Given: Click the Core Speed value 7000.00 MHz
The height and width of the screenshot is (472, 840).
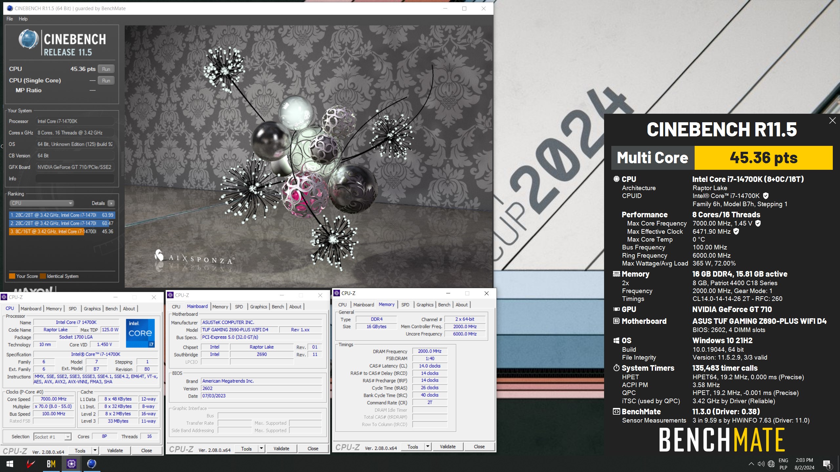Looking at the screenshot, I should (53, 399).
